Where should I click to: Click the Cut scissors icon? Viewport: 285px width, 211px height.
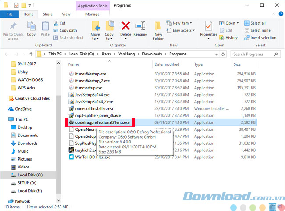[56, 23]
